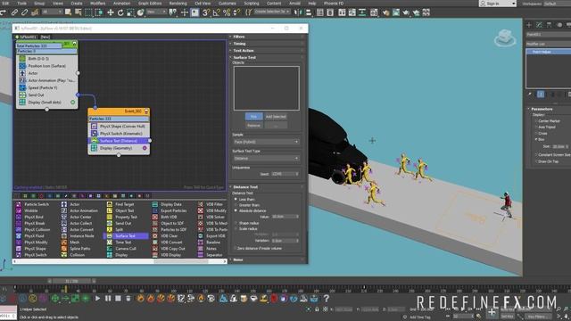Pick the Wobble operator from depot

(x=28, y=210)
